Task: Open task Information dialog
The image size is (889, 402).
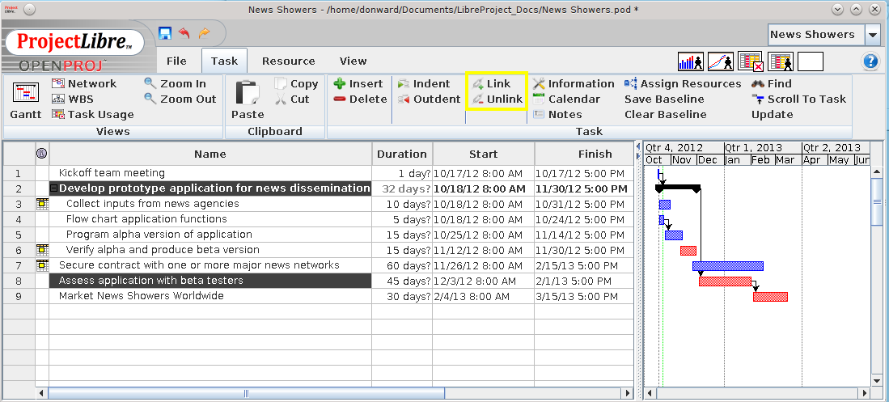Action: pyautogui.click(x=574, y=84)
